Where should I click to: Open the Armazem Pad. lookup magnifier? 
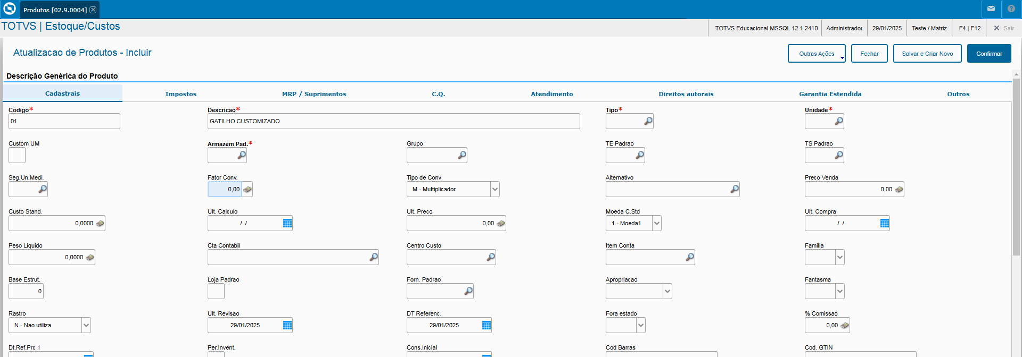(x=242, y=155)
